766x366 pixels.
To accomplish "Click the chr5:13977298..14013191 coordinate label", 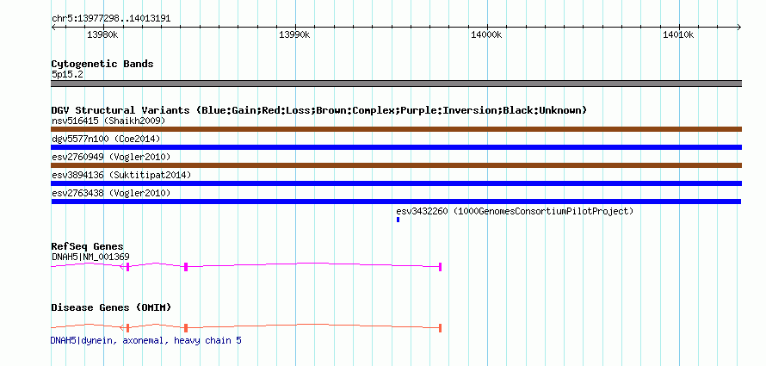I will 111,19.
